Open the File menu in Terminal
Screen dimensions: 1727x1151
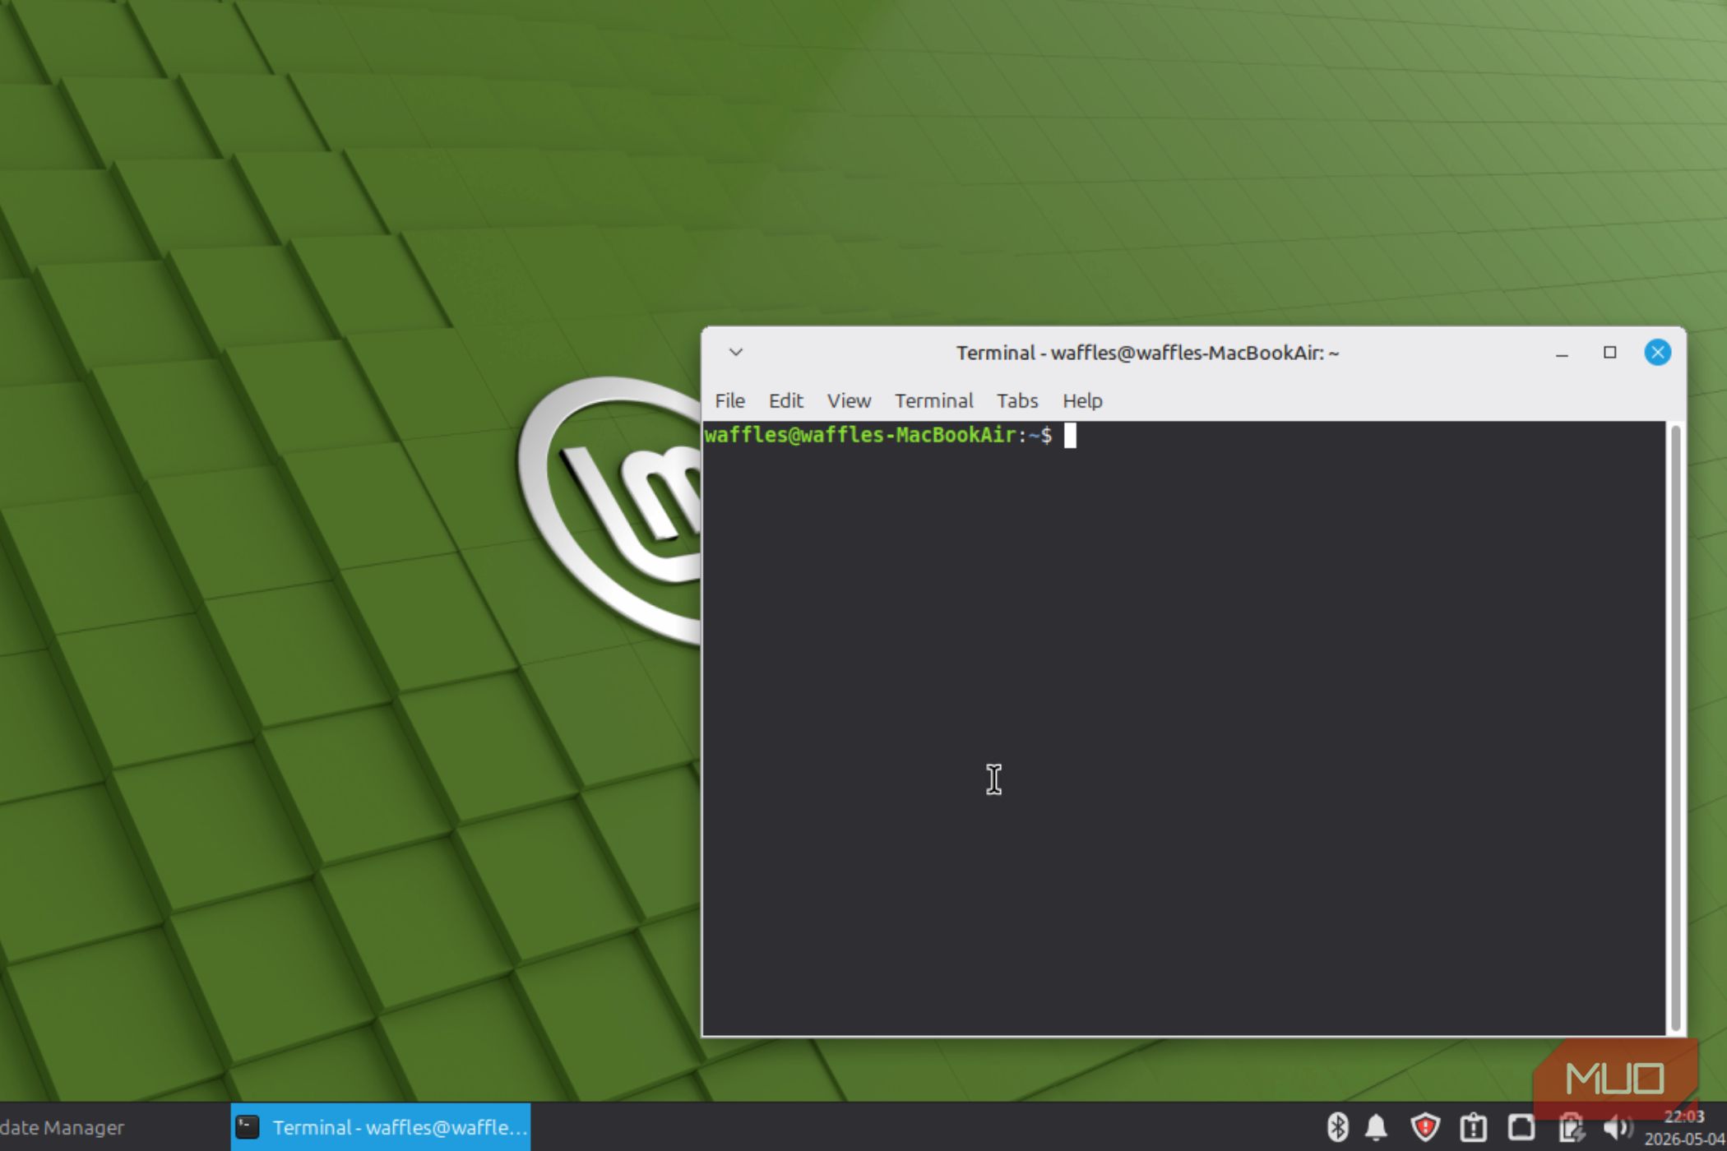point(729,400)
